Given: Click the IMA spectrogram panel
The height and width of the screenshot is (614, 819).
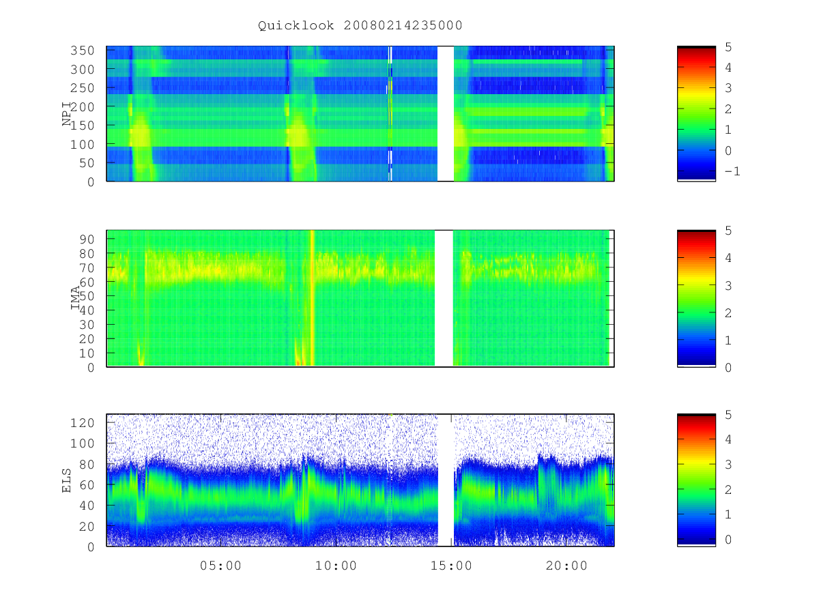Looking at the screenshot, I should 360,298.
